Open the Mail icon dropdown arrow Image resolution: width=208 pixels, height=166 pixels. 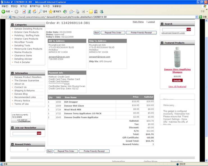(x=74, y=12)
